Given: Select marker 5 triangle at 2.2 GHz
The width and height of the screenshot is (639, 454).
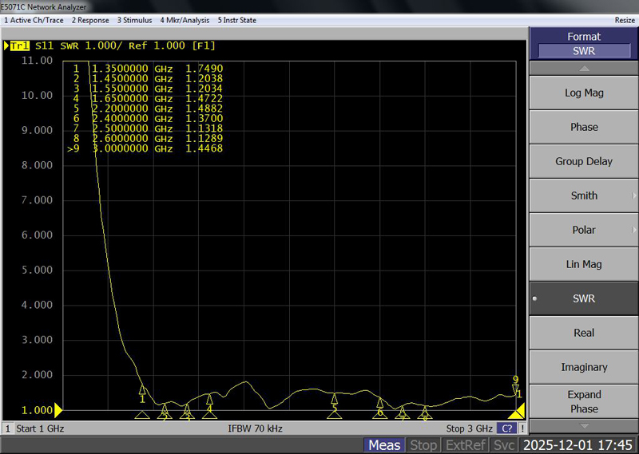Looking at the screenshot, I should [x=335, y=398].
